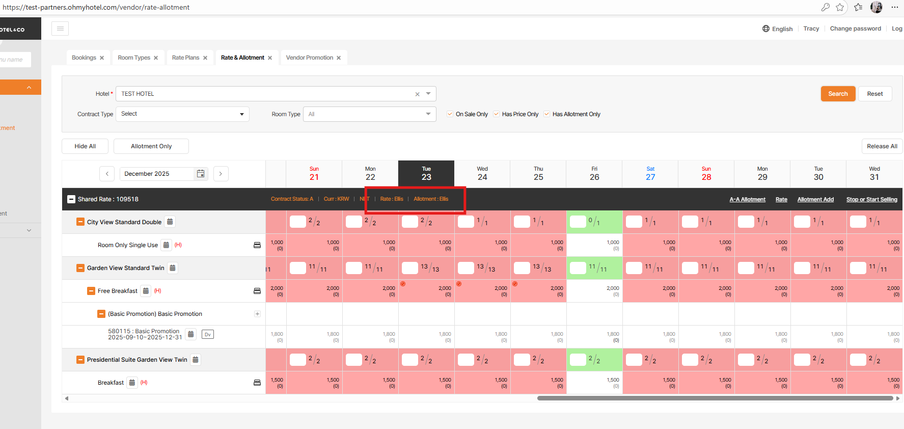Collapse Free Breakfast rate plan

[91, 291]
